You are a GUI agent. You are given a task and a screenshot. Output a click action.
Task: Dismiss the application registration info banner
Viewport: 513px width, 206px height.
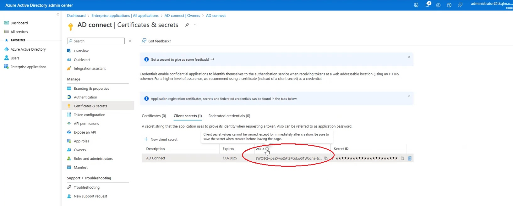click(x=409, y=96)
